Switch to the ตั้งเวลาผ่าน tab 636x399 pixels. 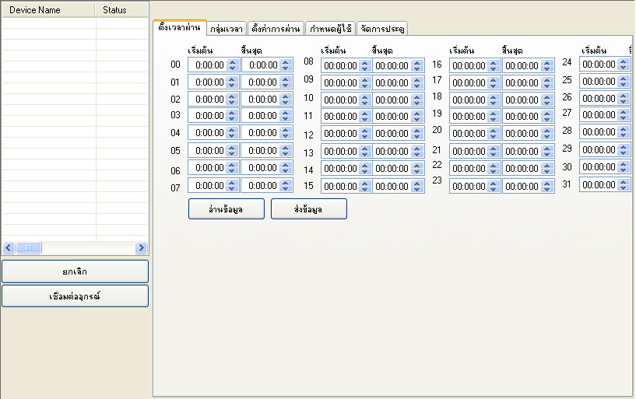(180, 27)
